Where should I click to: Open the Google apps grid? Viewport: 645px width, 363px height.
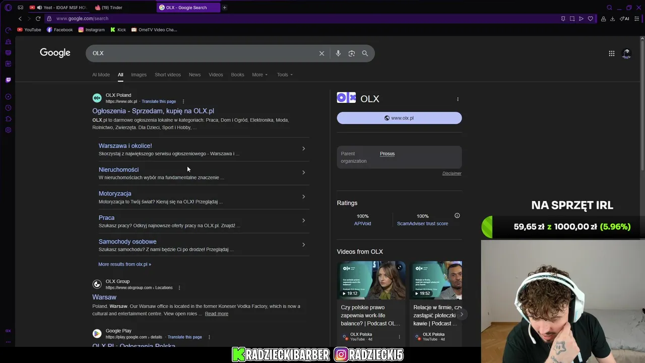tap(611, 53)
